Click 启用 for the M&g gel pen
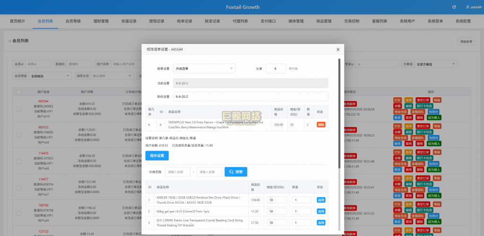Screen dimensions: 484x236 click(321, 211)
